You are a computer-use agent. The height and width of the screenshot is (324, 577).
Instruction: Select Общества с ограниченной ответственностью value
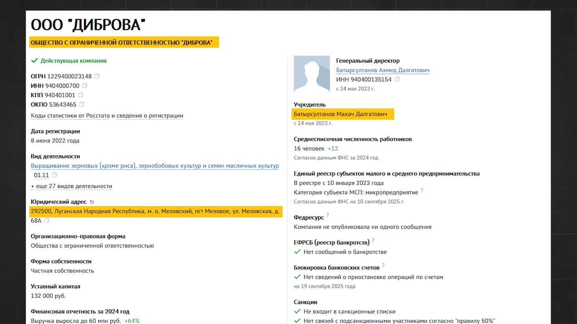pos(92,246)
